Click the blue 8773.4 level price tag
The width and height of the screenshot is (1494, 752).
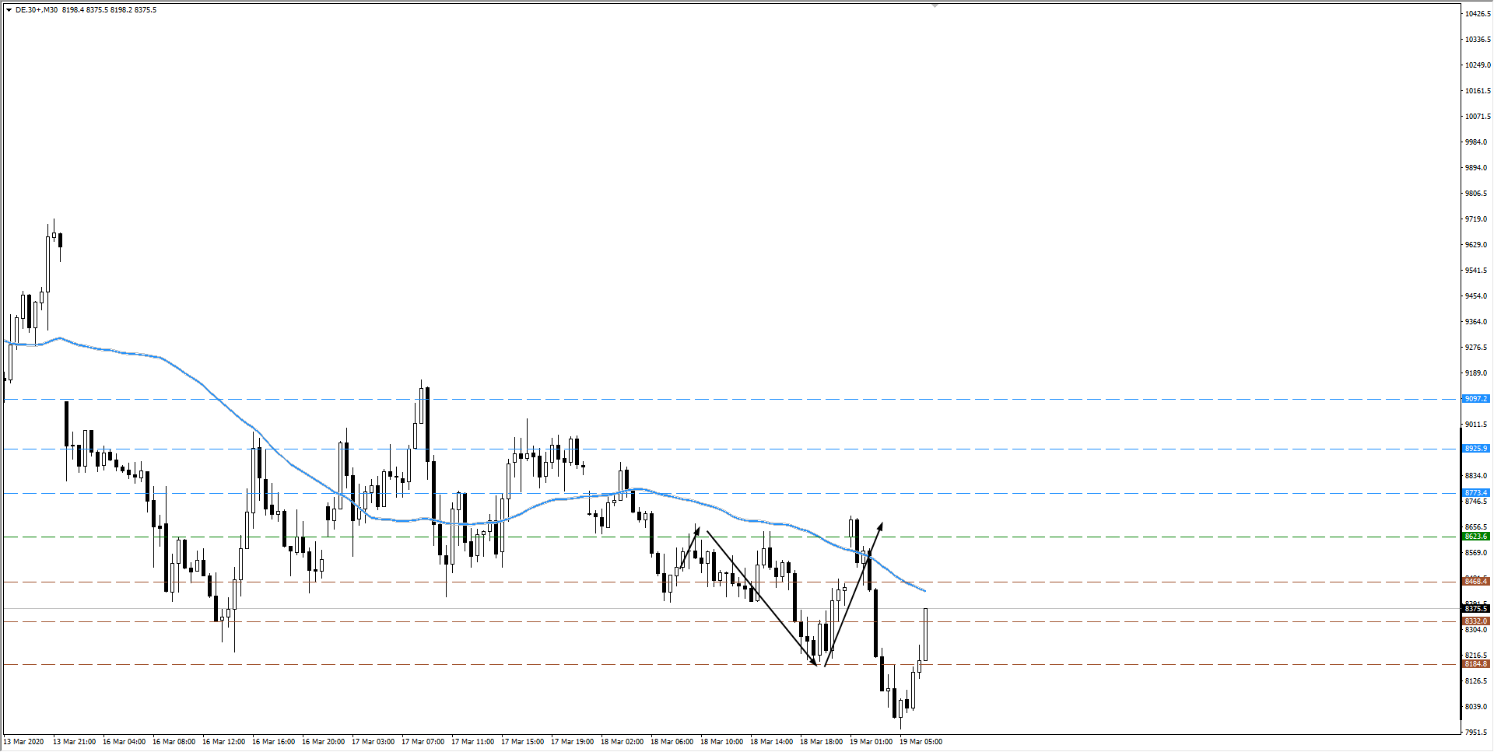tap(1475, 493)
